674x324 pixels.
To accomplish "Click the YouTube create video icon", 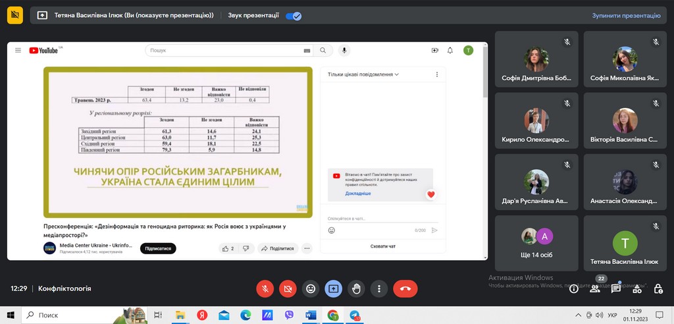I will pyautogui.click(x=434, y=50).
